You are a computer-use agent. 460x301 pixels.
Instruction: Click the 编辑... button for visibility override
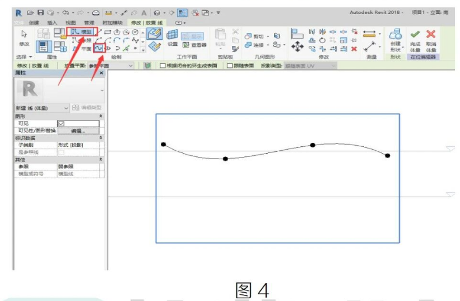tap(78, 131)
